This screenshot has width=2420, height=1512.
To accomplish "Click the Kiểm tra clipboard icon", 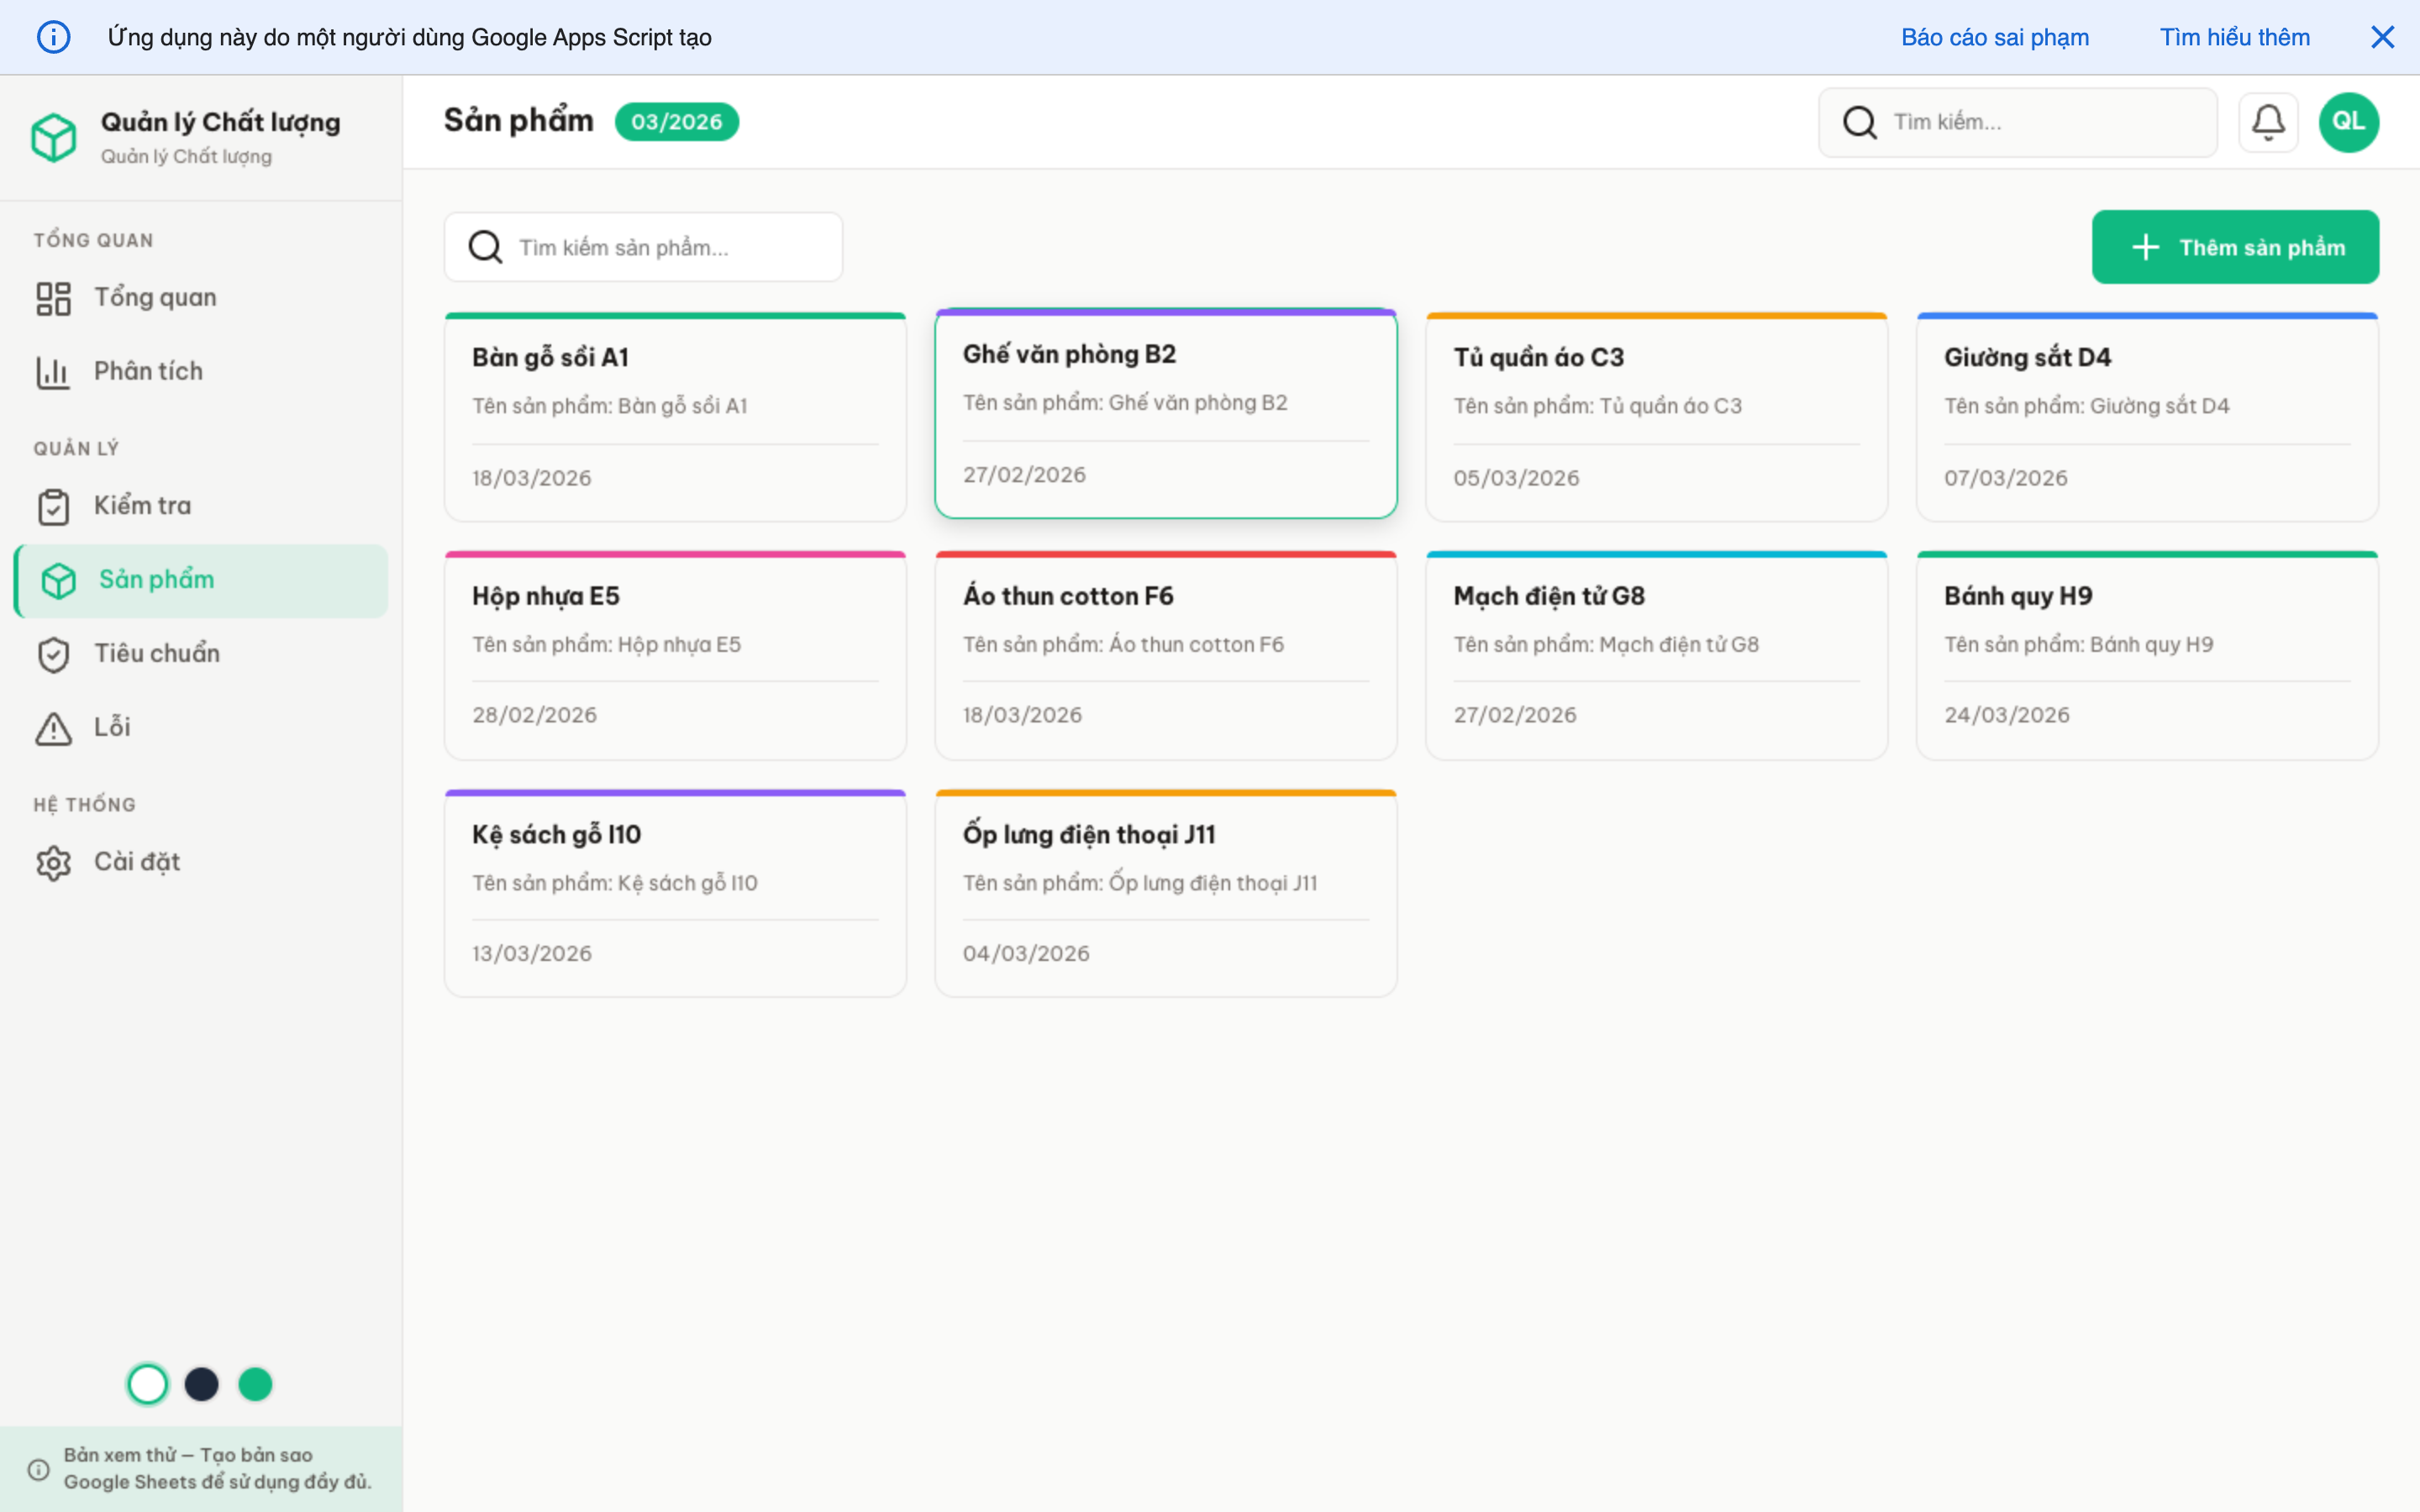I will coord(53,506).
